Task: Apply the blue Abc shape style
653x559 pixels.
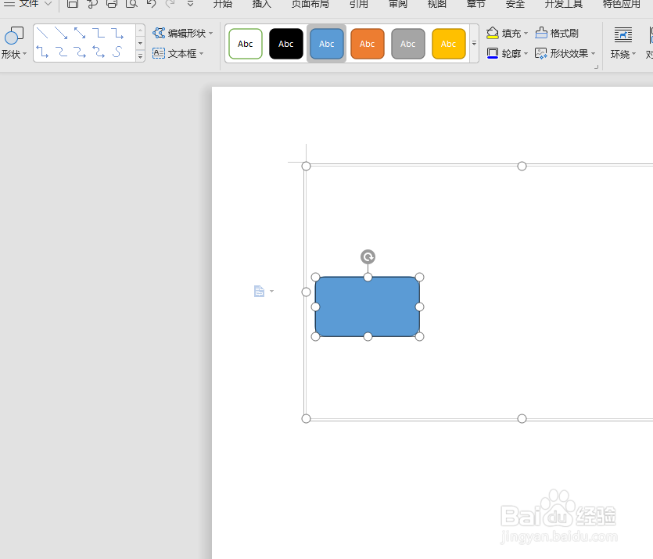Action: [x=327, y=44]
